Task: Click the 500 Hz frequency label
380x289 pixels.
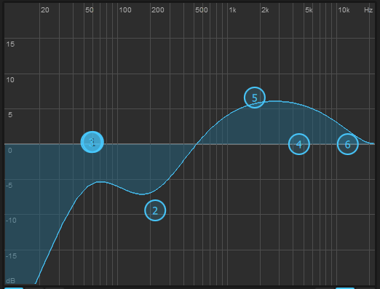Action: coord(202,10)
